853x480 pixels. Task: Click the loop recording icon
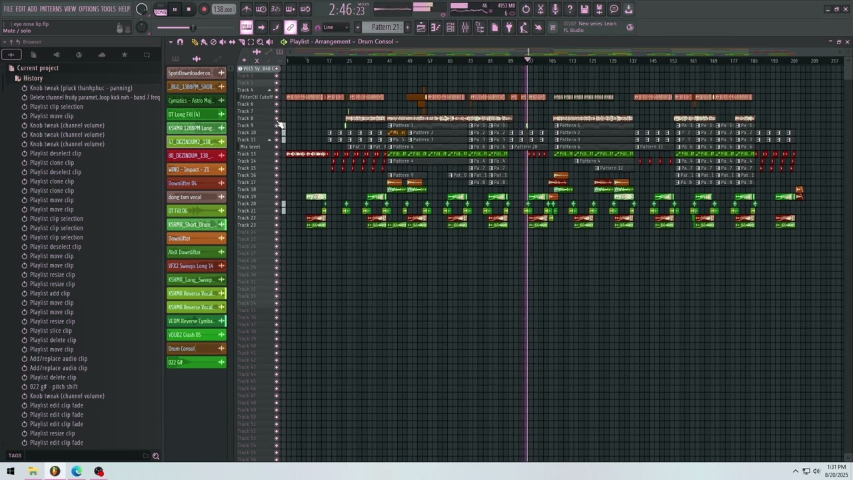click(305, 9)
